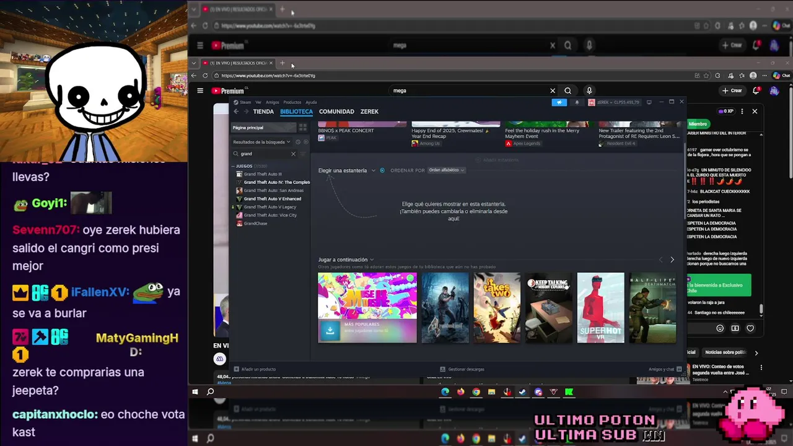The width and height of the screenshot is (793, 446).
Task: Open SUPERHOT VR game cover
Action: [601, 307]
